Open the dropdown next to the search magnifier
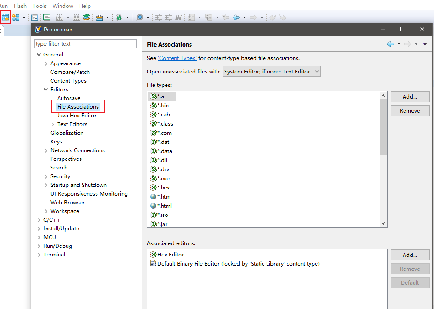 (x=148, y=17)
